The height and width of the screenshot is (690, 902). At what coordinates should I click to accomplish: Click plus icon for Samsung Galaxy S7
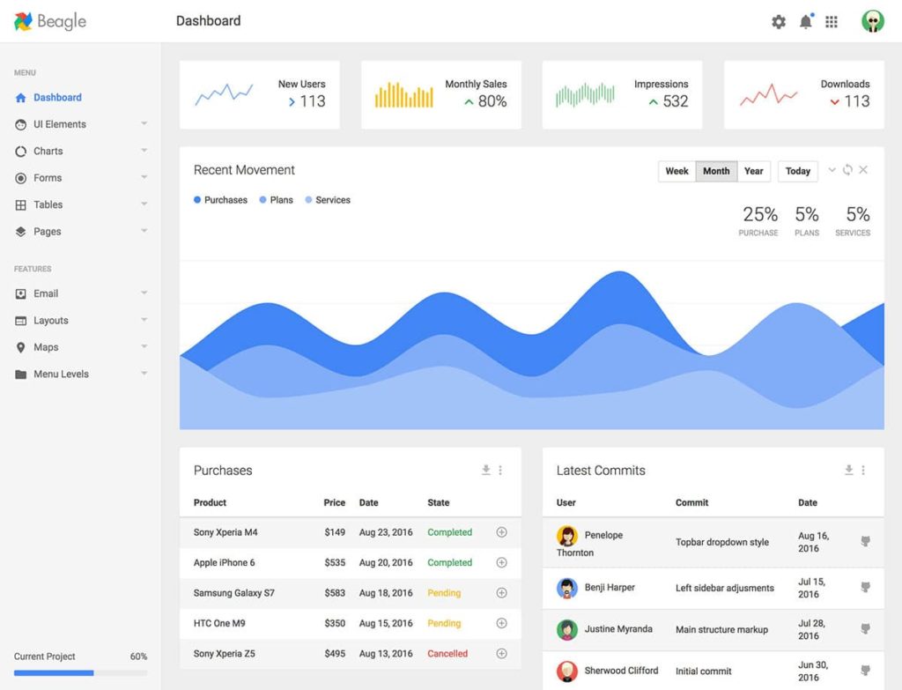pos(501,593)
